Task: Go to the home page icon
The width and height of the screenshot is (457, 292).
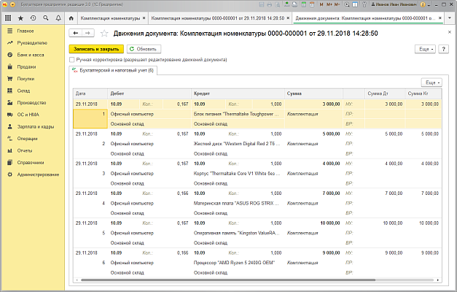Action: point(71,17)
